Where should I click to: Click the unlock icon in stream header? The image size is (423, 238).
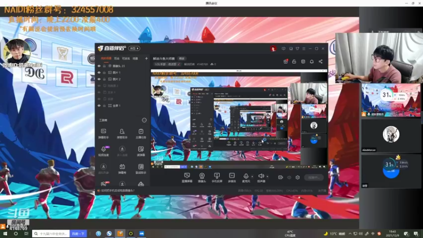click(x=294, y=61)
